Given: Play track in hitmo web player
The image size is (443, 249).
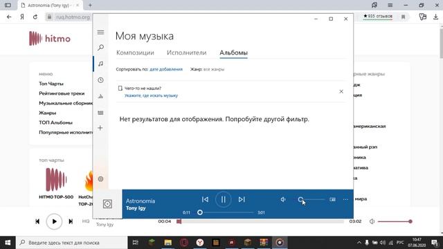Looking at the screenshot, I should (54, 221).
